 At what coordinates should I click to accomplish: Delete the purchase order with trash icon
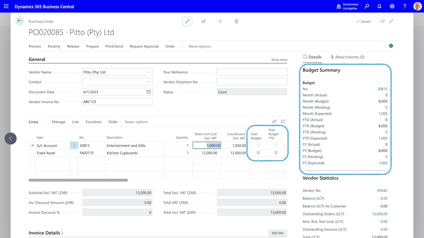coord(237,21)
